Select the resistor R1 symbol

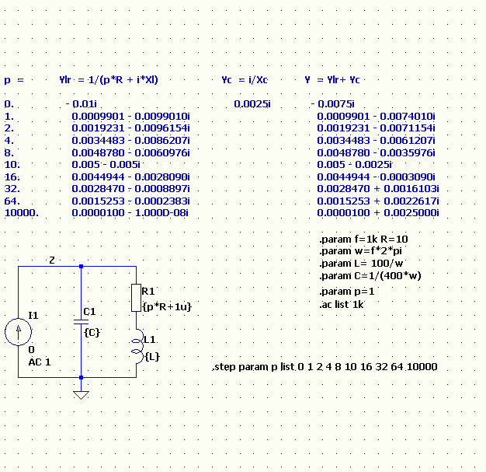pyautogui.click(x=136, y=298)
